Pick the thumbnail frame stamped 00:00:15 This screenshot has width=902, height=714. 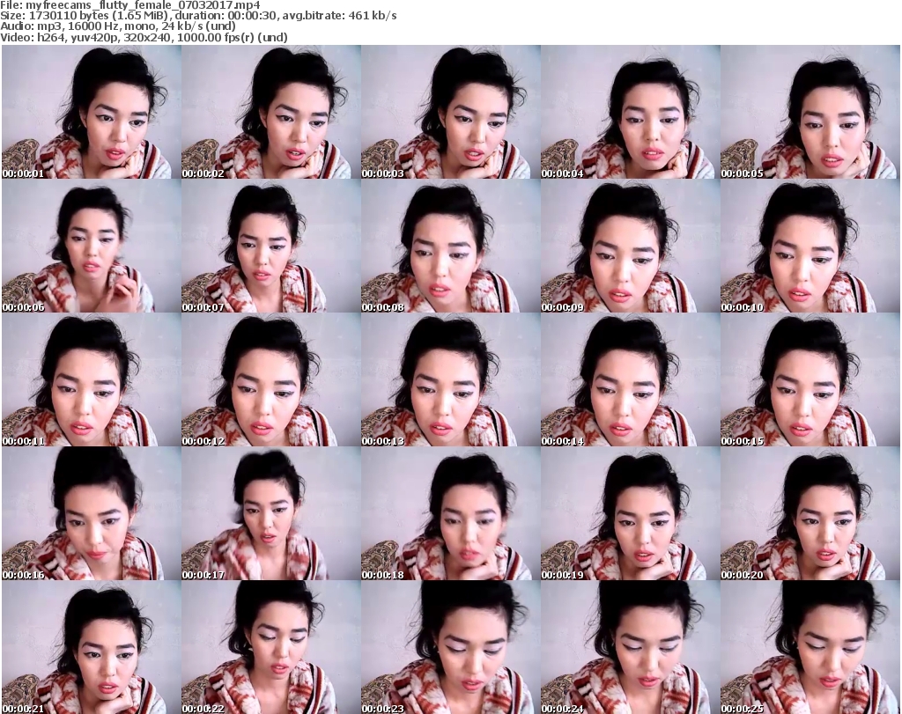coord(810,379)
